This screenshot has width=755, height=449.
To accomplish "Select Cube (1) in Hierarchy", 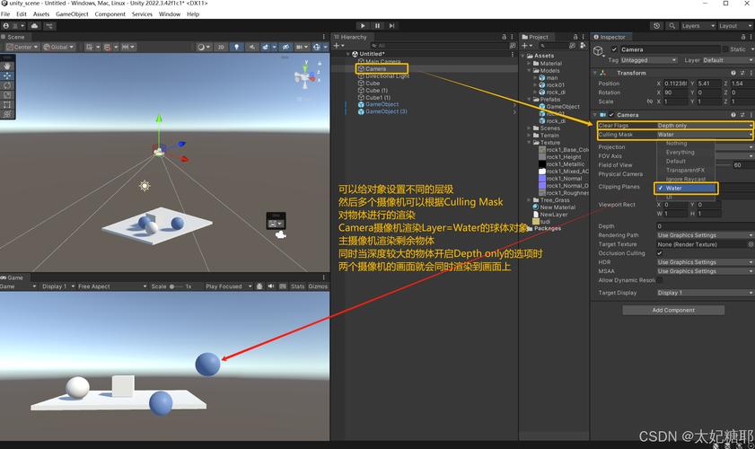I will (x=376, y=90).
